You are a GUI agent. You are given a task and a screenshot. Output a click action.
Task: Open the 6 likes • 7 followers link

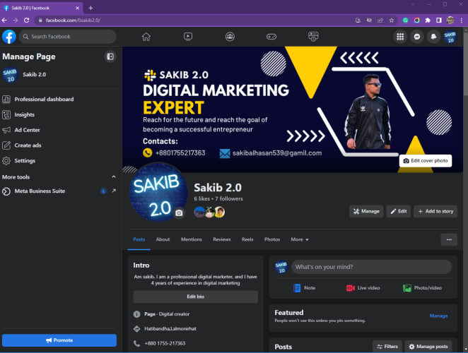(218, 198)
